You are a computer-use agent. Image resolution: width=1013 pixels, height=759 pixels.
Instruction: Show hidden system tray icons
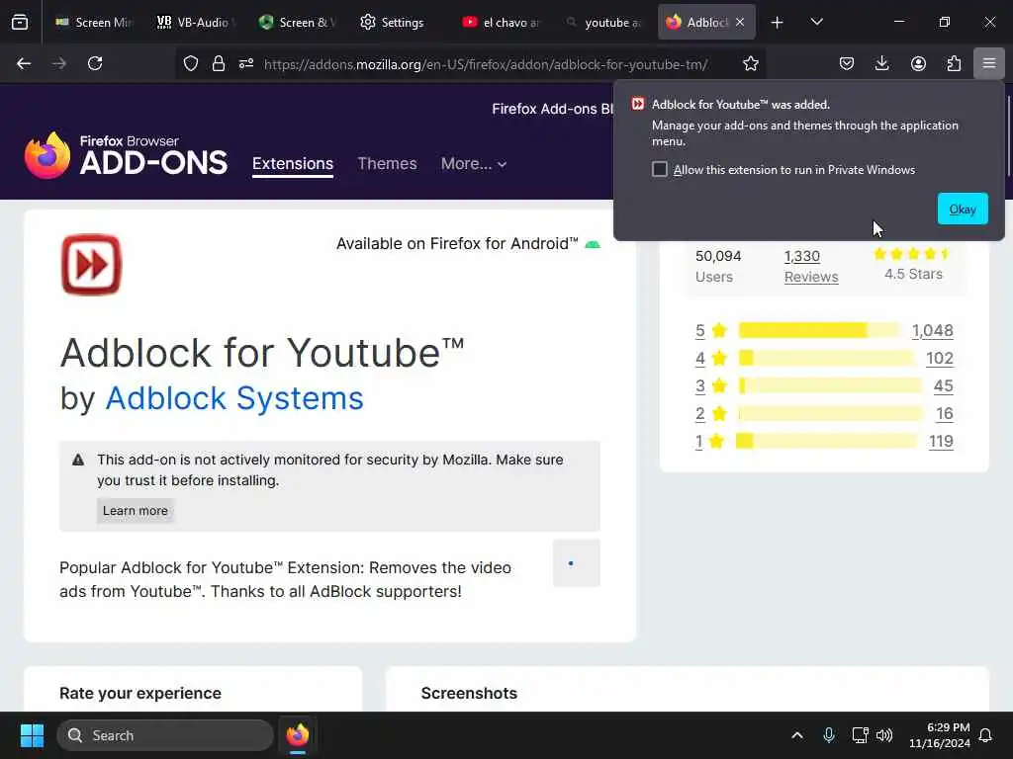[797, 735]
